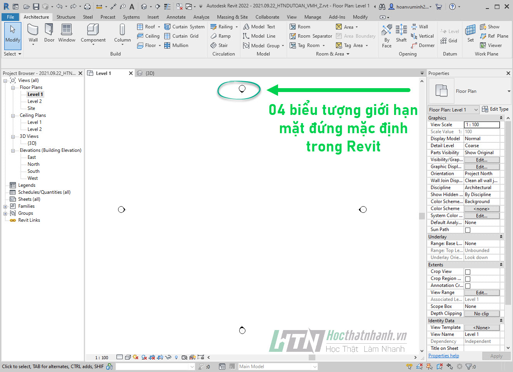The height and width of the screenshot is (372, 513).
Task: Enable the Crop View checkbox
Action: click(468, 272)
